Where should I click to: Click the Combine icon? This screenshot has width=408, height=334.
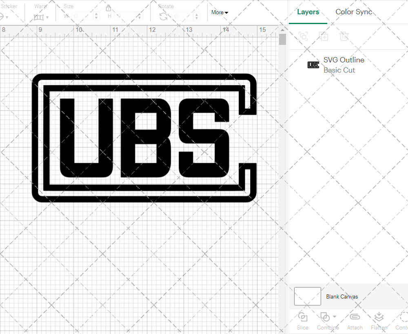325,316
